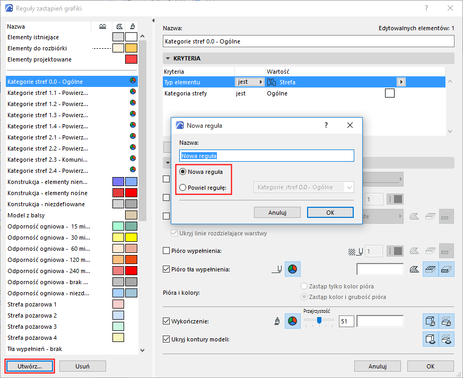Toggle first icon in Ukryj kontury modeli row
Viewport: 463px width, 378px height.
pos(431,339)
